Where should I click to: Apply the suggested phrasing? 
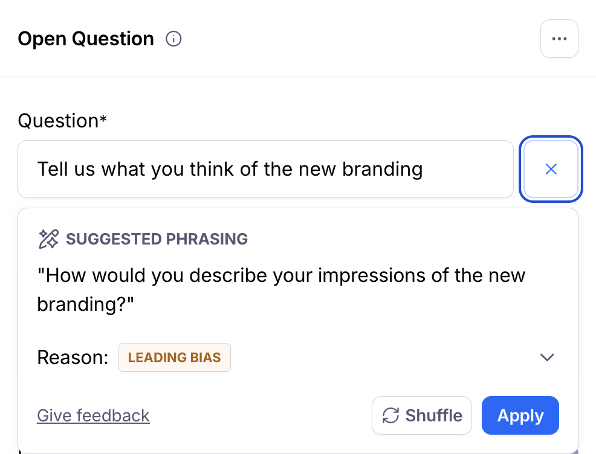(520, 415)
